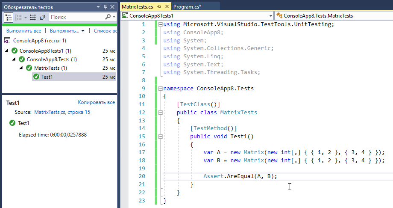
Task: Close the MatrixTests.cs tab
Action: 166,7
